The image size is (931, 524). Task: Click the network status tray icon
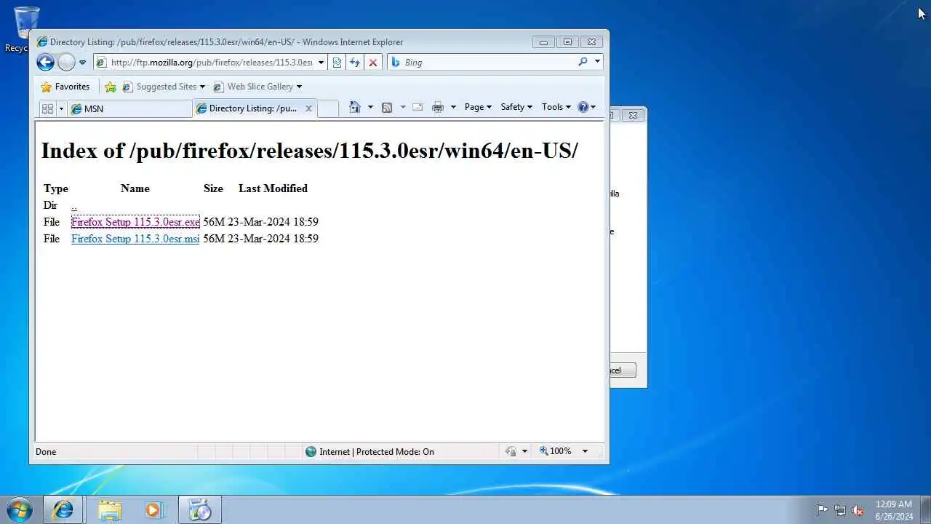[x=840, y=510]
